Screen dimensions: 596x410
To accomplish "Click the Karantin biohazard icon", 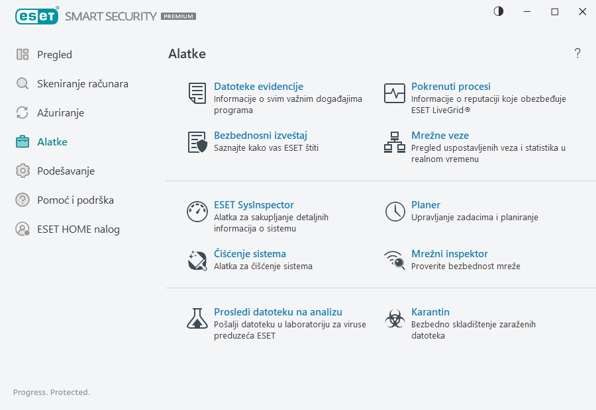I will tap(395, 319).
